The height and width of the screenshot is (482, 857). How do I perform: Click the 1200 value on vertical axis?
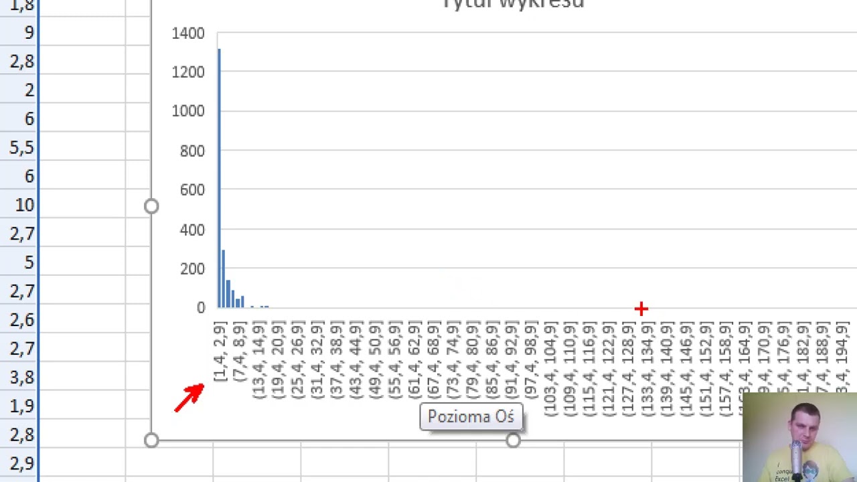188,72
